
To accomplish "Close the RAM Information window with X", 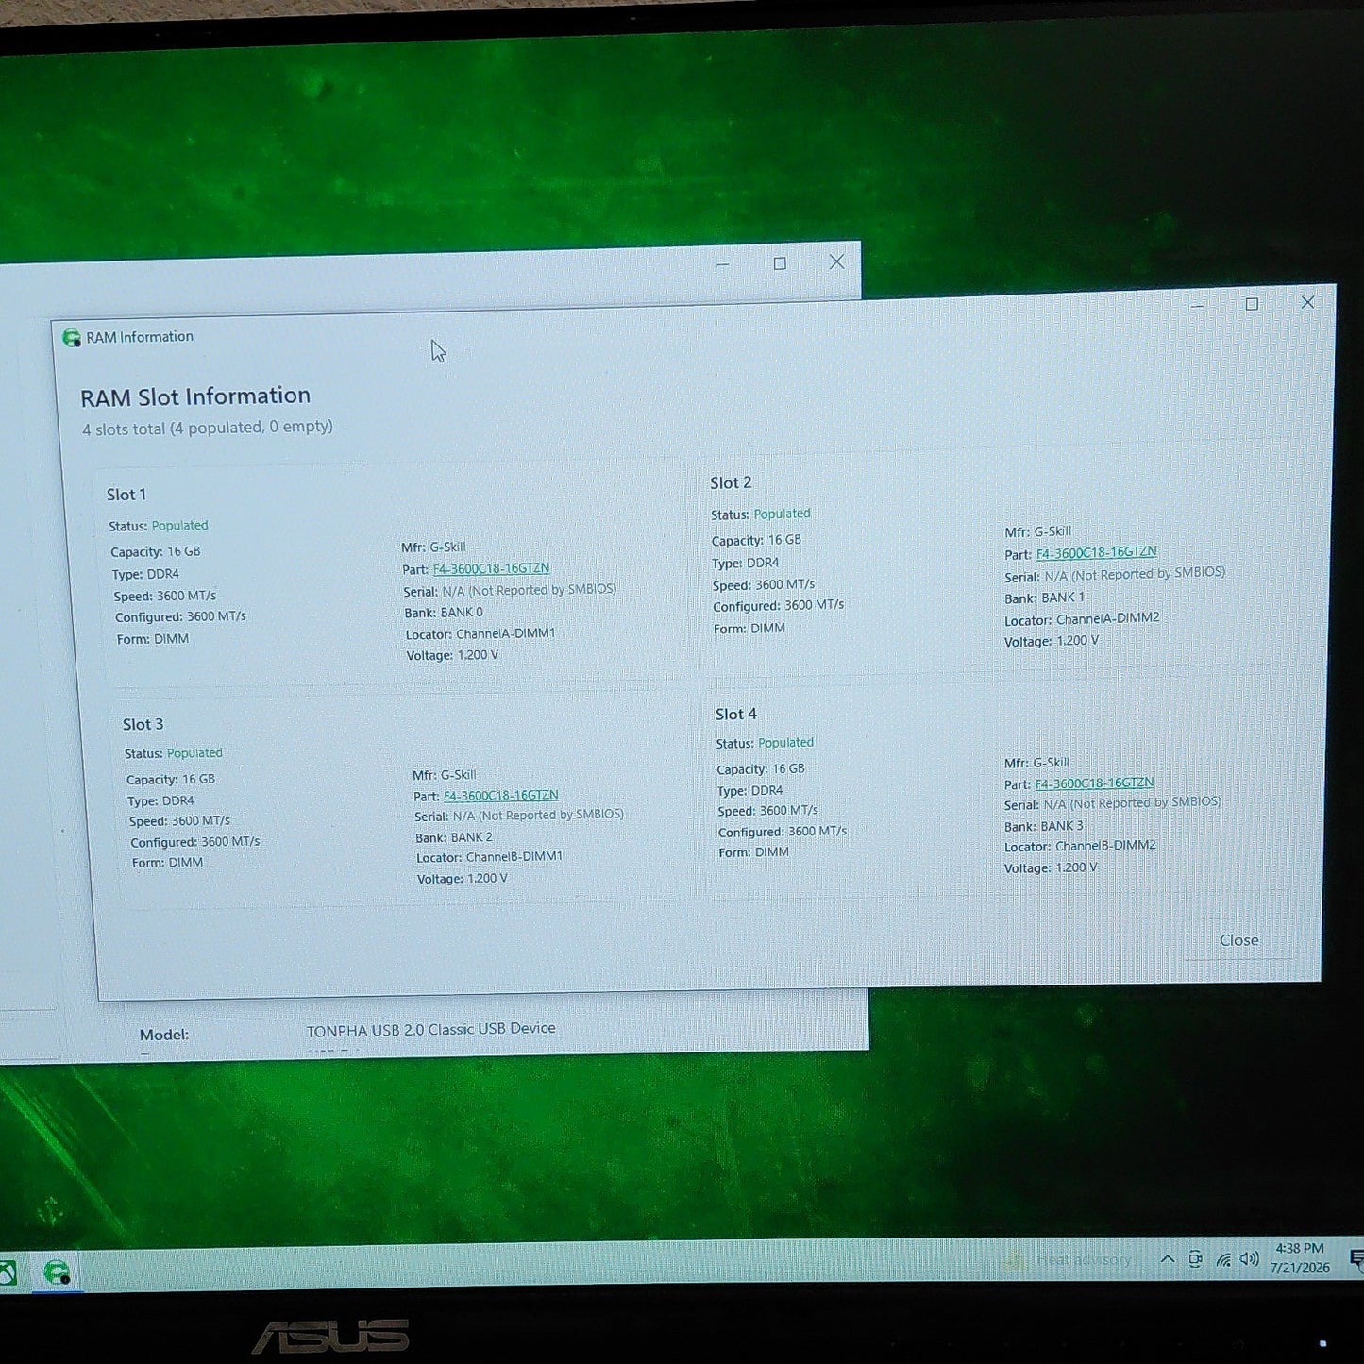I will coord(1307,302).
